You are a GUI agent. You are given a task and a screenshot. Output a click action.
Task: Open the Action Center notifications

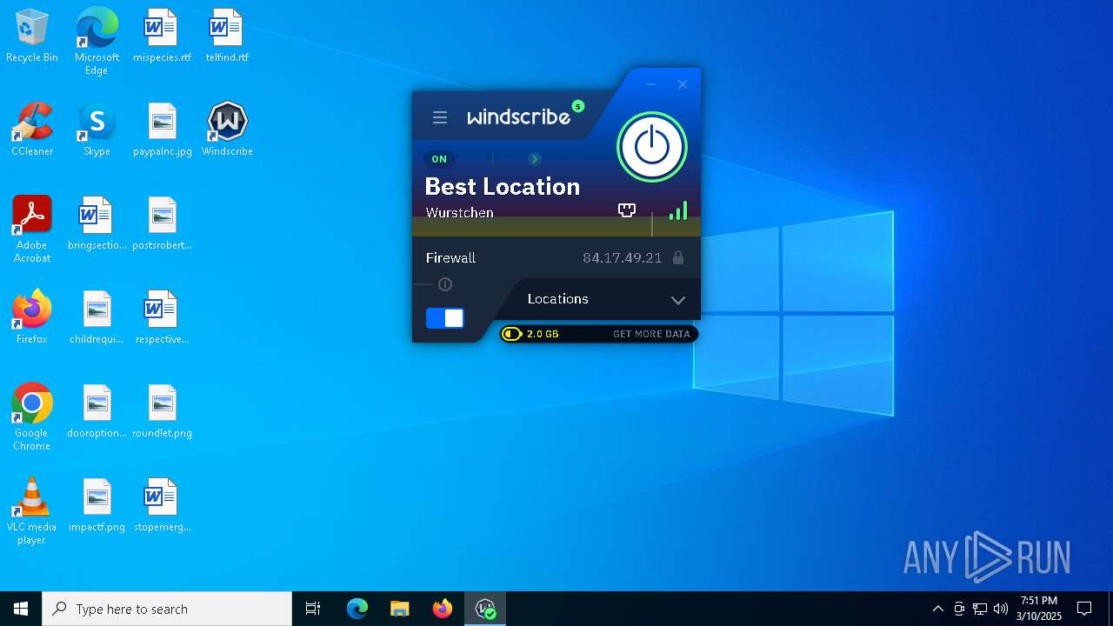(1084, 609)
